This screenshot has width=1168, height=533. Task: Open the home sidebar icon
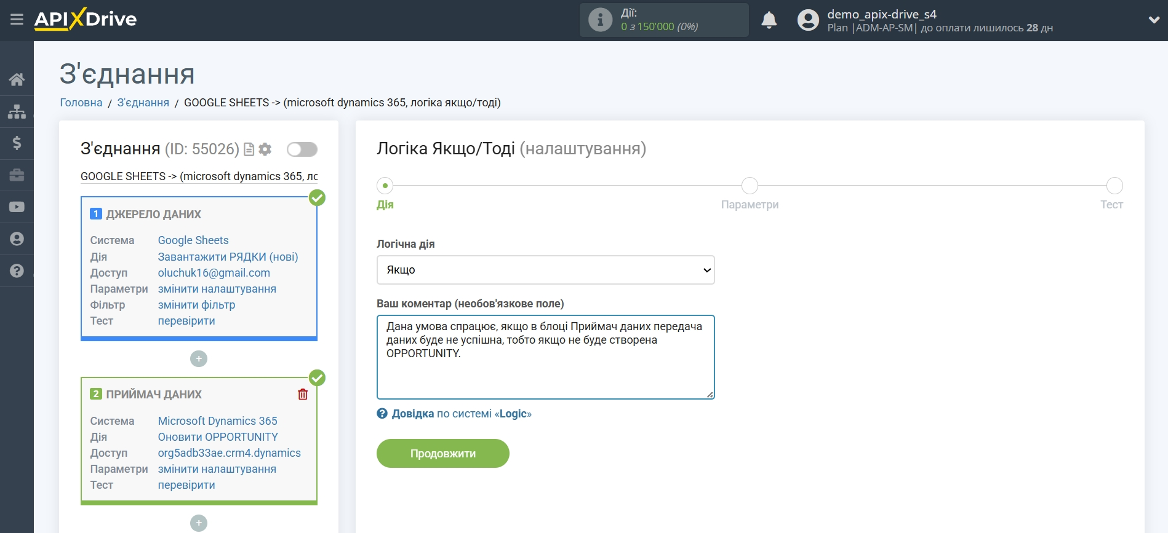[x=17, y=79]
